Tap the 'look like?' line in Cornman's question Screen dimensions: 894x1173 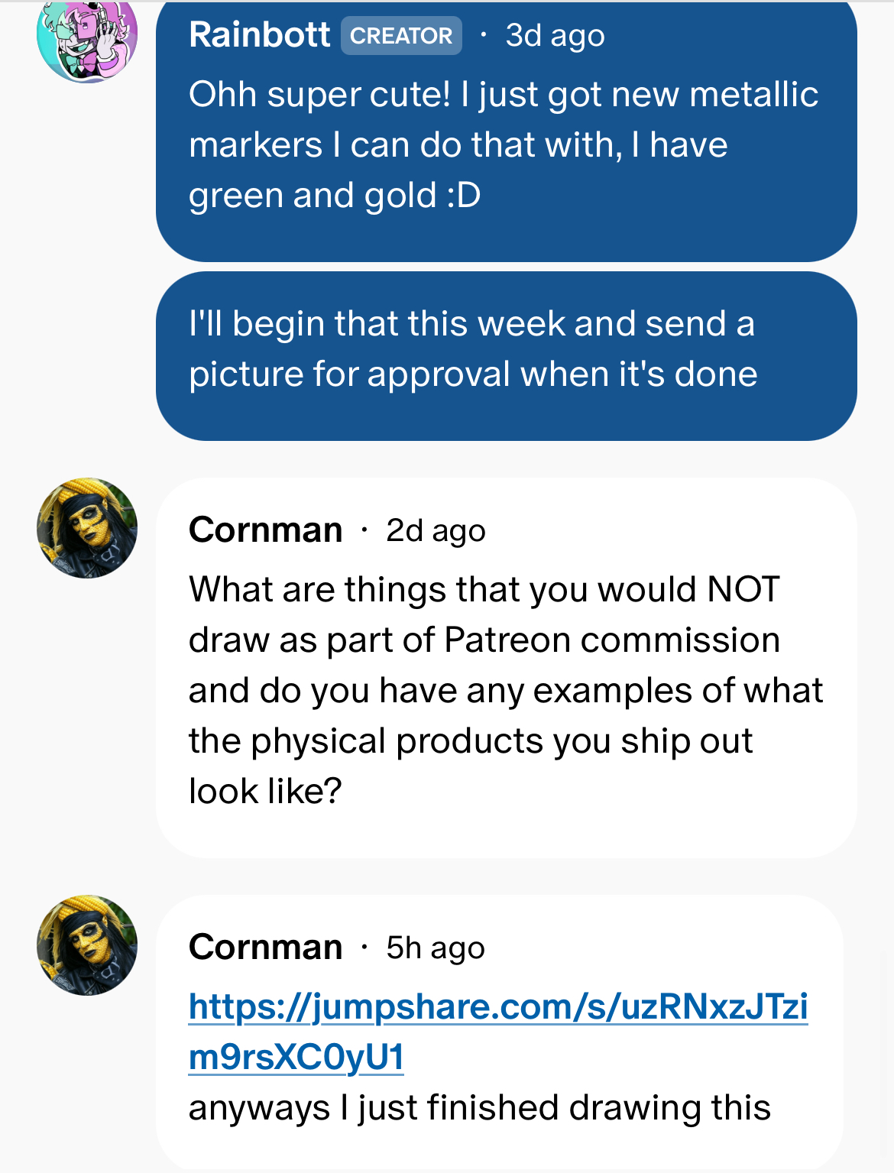click(265, 791)
